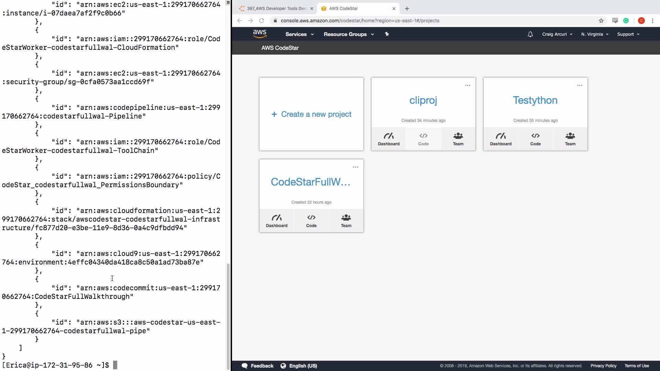Open the cliproj ellipsis options menu
660x371 pixels.
pyautogui.click(x=467, y=85)
